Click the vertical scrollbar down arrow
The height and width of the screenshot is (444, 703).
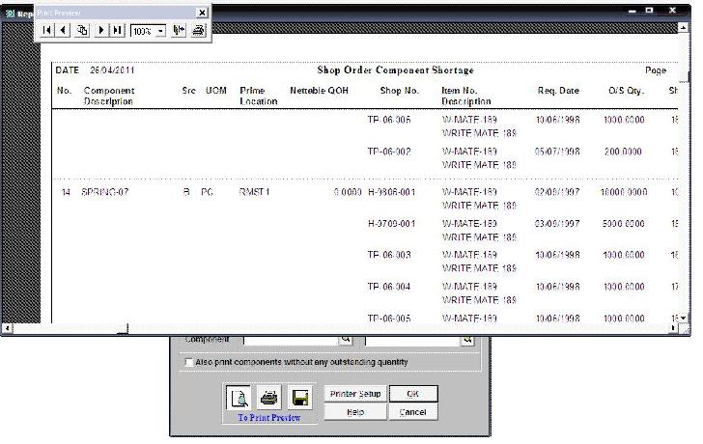(x=686, y=317)
